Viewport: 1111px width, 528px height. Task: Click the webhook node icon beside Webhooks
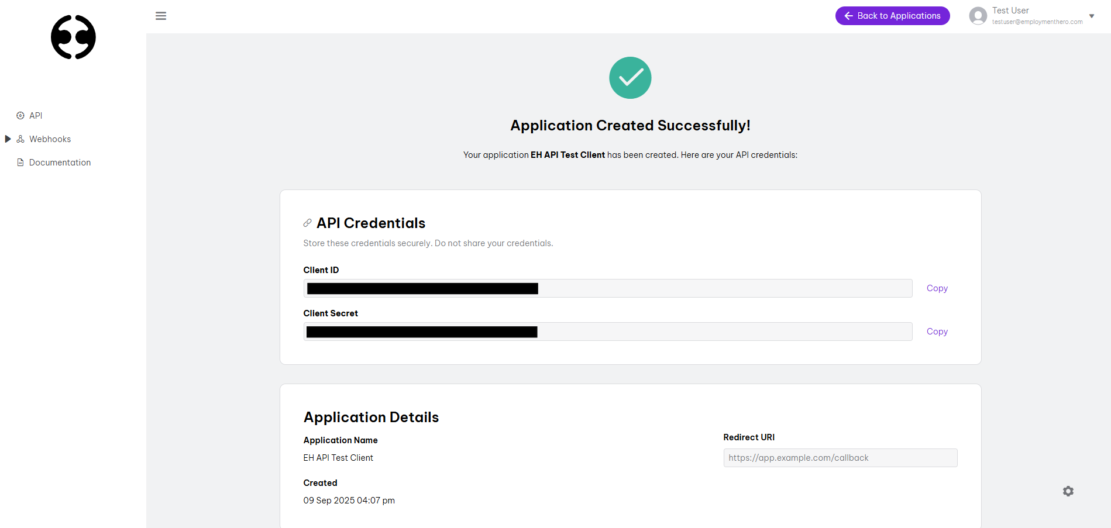point(19,139)
